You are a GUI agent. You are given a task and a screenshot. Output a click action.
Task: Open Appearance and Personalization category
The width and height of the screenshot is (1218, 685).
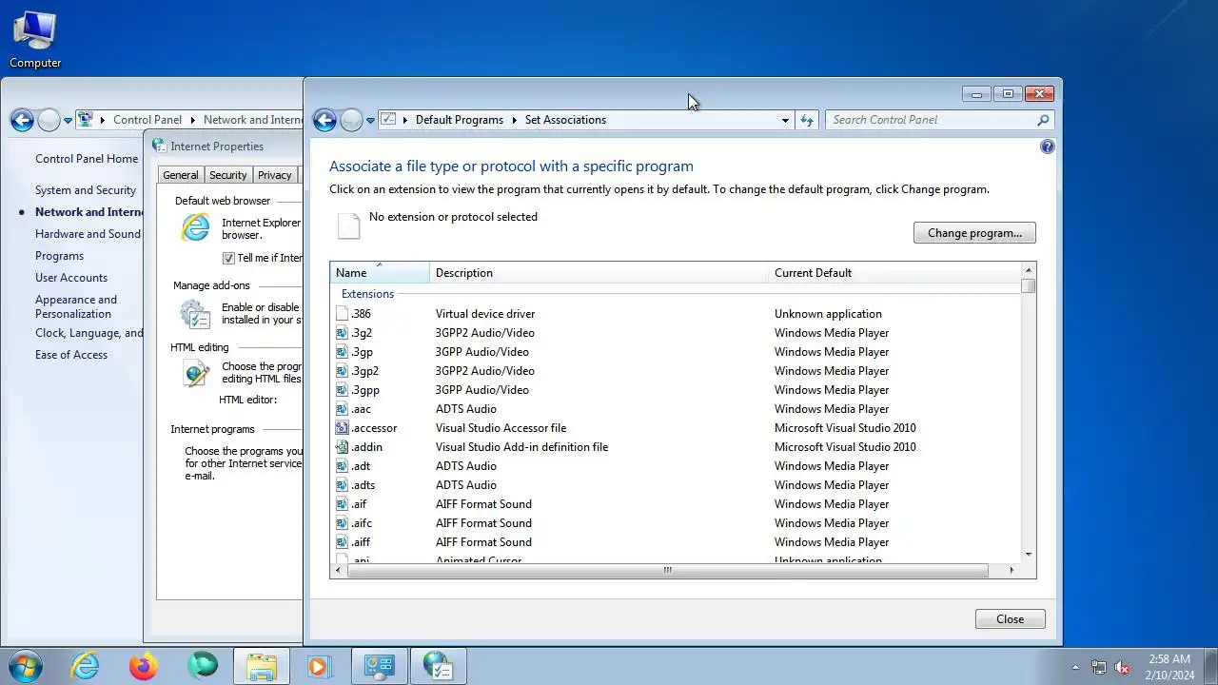(76, 306)
